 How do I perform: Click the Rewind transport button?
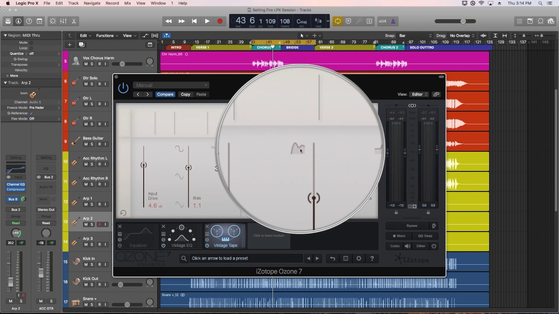click(169, 21)
